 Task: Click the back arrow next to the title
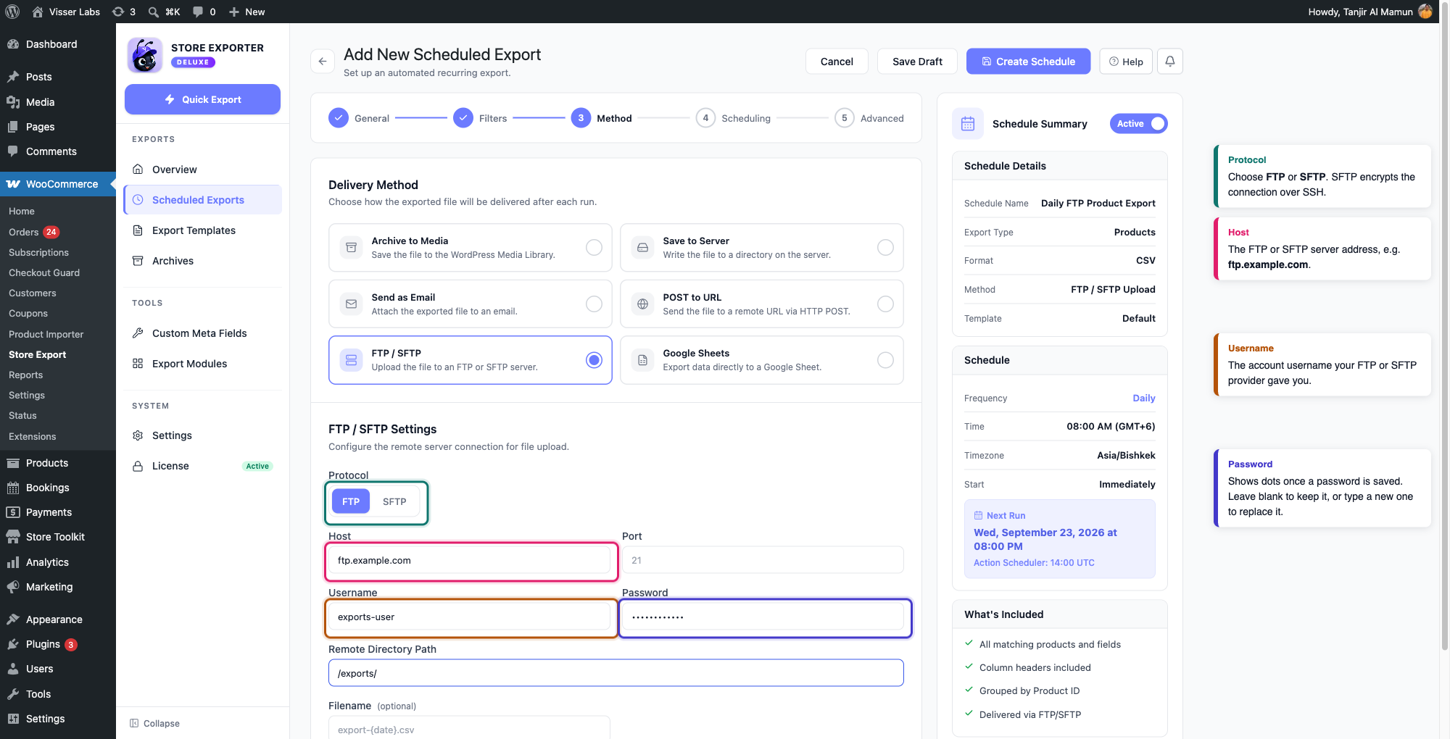(323, 62)
